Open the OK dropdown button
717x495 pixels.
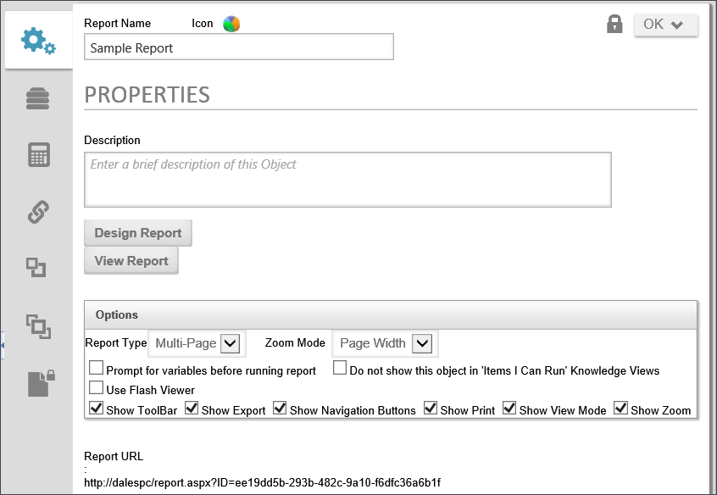(x=665, y=25)
